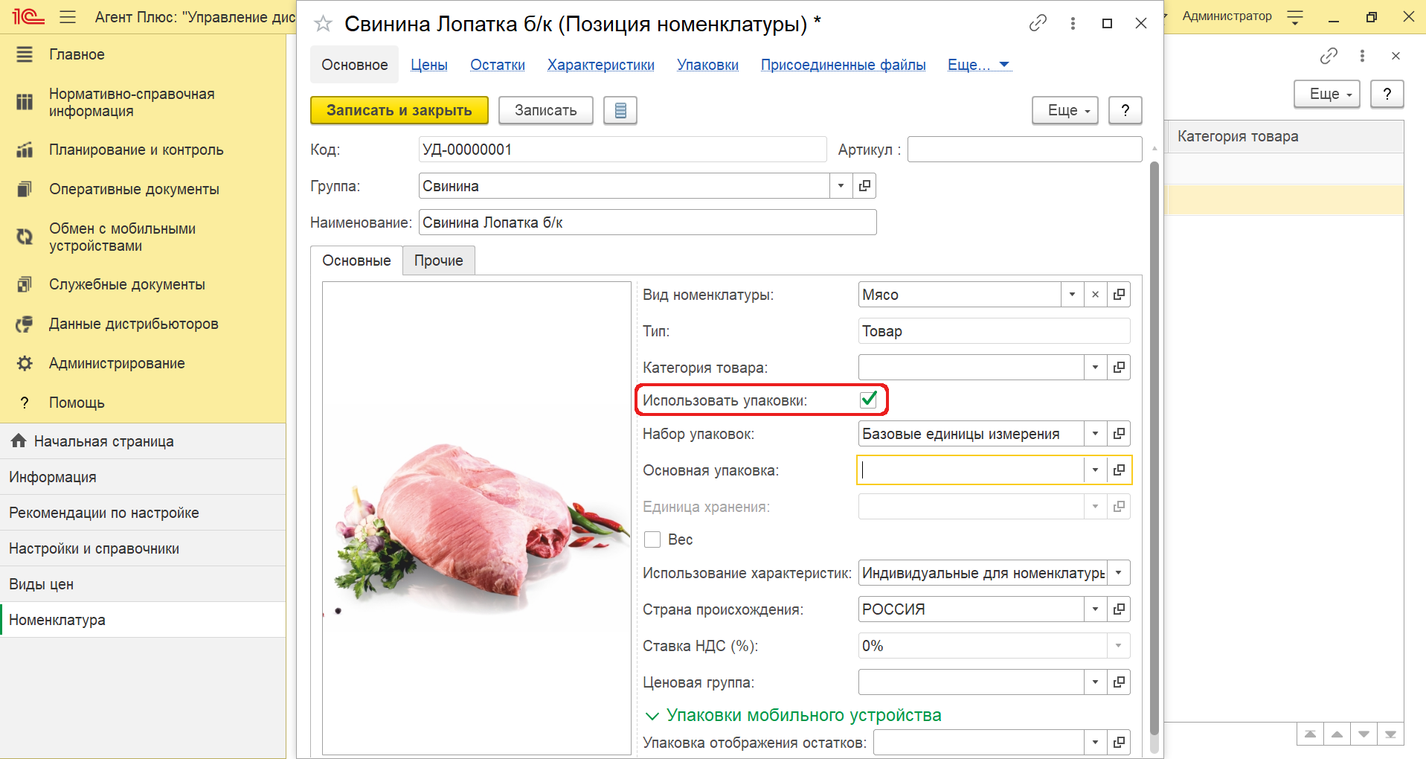Move to first row arrow in background list
The width and height of the screenshot is (1426, 759).
coord(1310,734)
